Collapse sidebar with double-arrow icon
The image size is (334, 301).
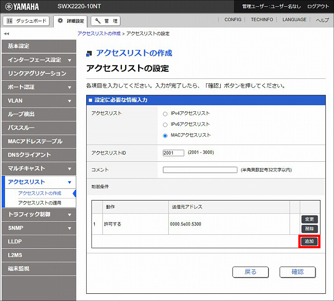6,34
